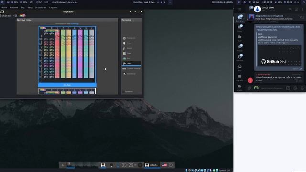
Task: Skip to previous track in top bar player
Action: pyautogui.click(x=158, y=2)
